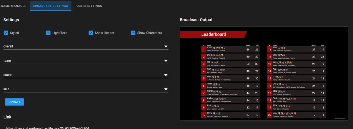Click the Update button

[14, 102]
